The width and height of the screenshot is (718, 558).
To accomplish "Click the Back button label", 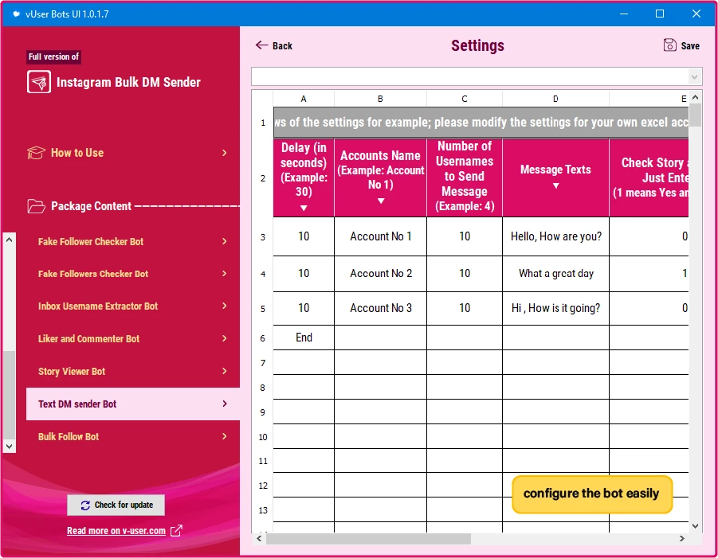I will tap(282, 45).
